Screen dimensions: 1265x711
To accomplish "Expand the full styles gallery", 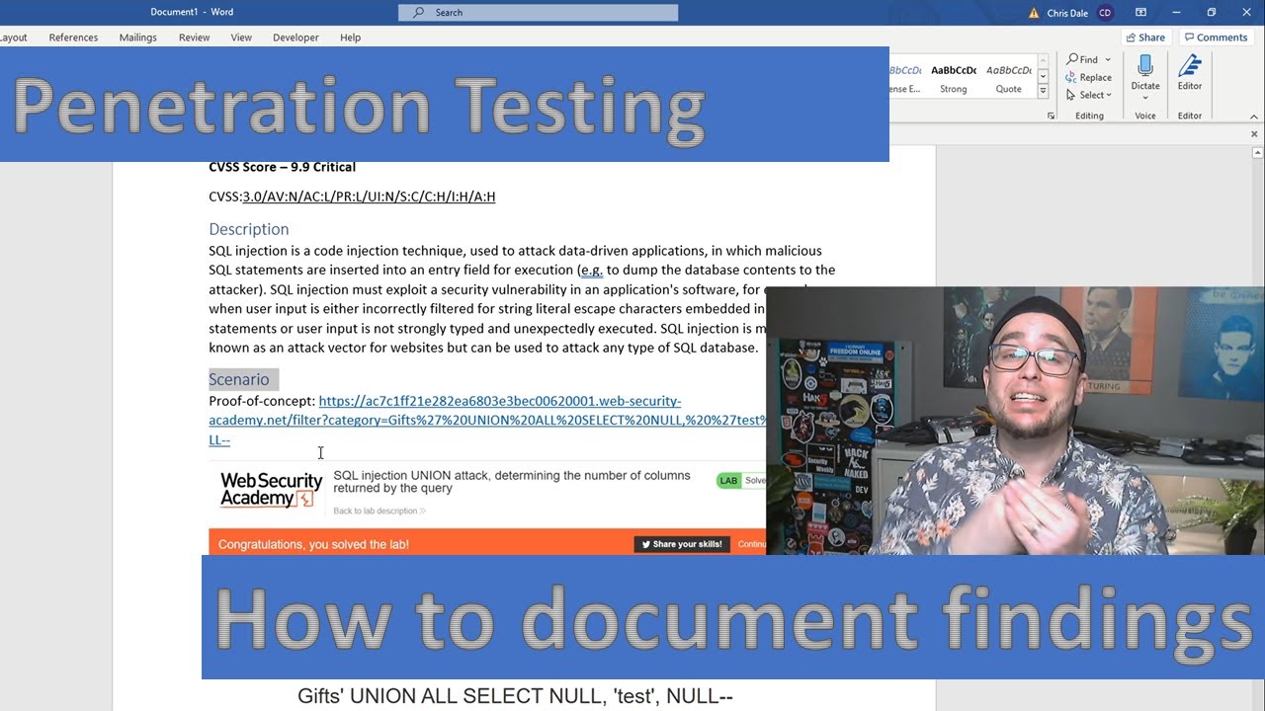I will (1043, 91).
